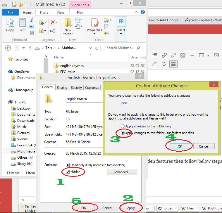Open the address bar path dropdown

90,48
